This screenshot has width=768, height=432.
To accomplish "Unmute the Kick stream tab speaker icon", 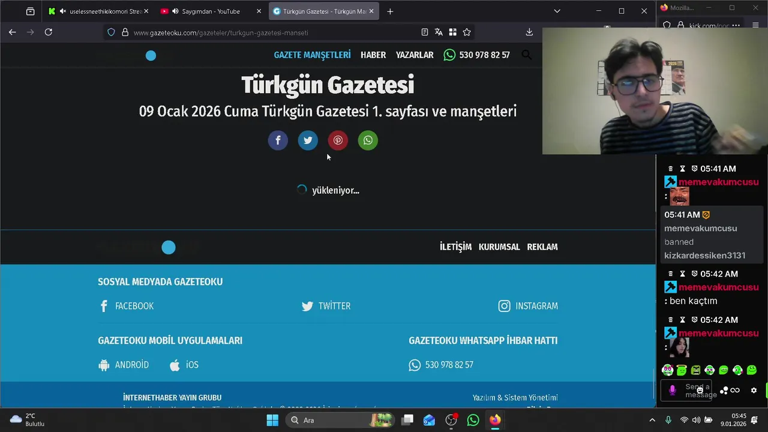I will click(63, 11).
